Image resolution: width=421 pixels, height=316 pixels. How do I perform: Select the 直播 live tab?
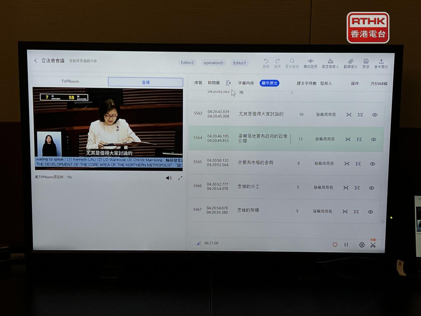tap(145, 82)
